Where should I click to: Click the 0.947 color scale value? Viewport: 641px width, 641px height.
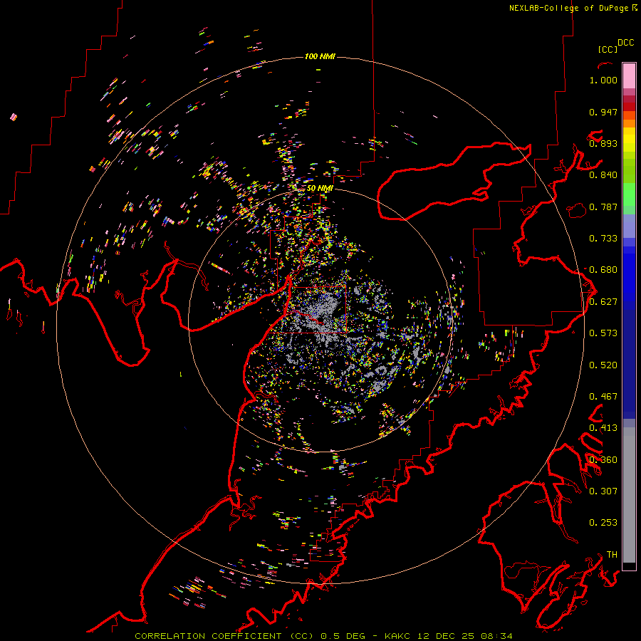click(603, 112)
